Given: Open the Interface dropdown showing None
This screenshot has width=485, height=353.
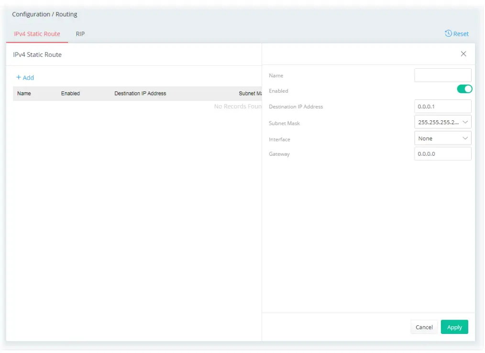Looking at the screenshot, I should [442, 139].
